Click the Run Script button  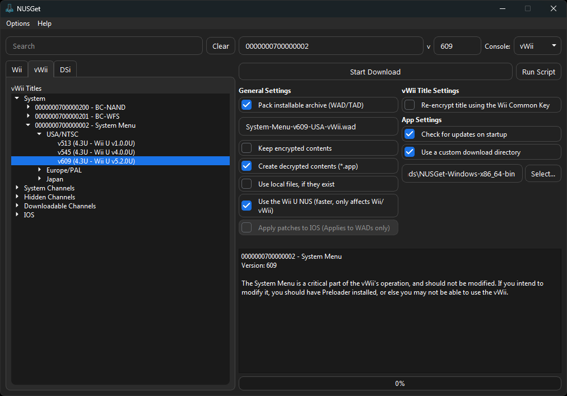(x=538, y=72)
